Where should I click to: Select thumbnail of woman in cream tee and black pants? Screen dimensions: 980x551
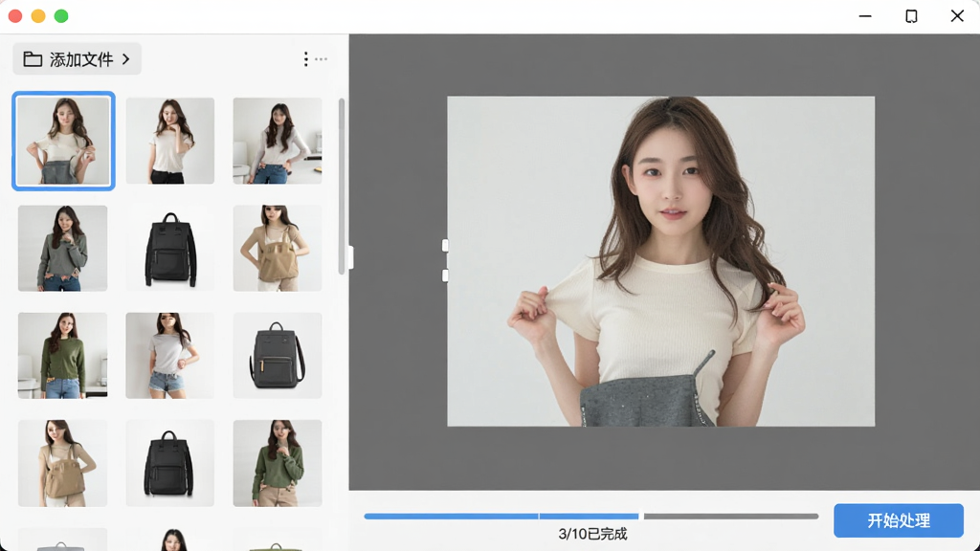point(170,141)
